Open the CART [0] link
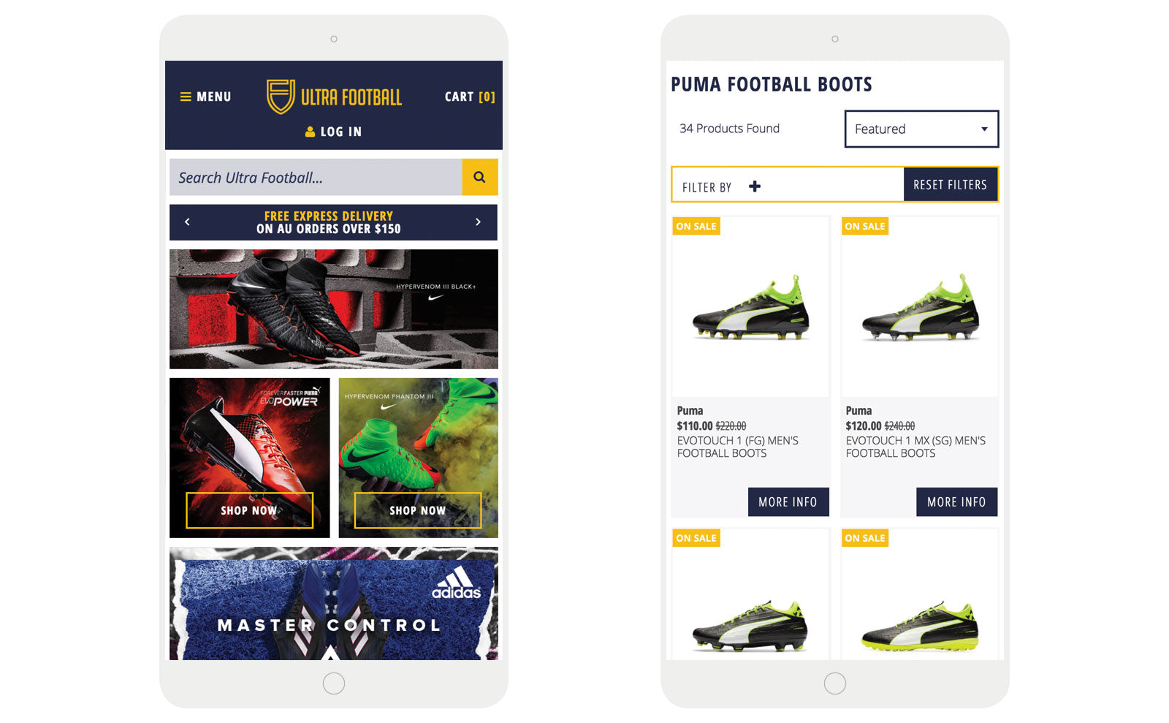 point(470,96)
